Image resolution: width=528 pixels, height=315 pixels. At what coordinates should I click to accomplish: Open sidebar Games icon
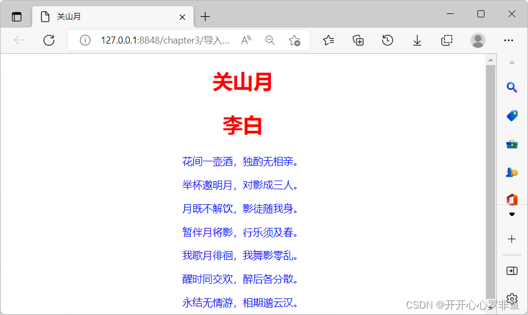(x=512, y=173)
